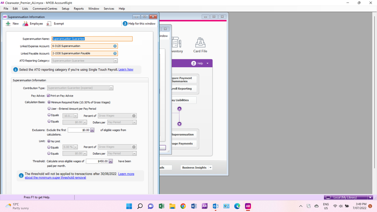Screen dimensions: 377x212
Task: Open Microsoft Word from the taskbar
Action: (x=194, y=206)
